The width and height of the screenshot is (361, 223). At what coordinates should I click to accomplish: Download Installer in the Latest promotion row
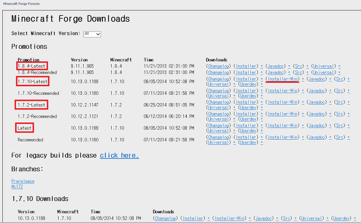point(246,126)
